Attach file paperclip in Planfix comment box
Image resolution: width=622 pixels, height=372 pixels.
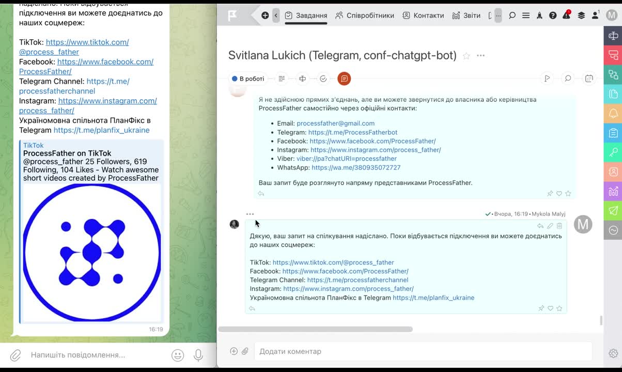245,351
